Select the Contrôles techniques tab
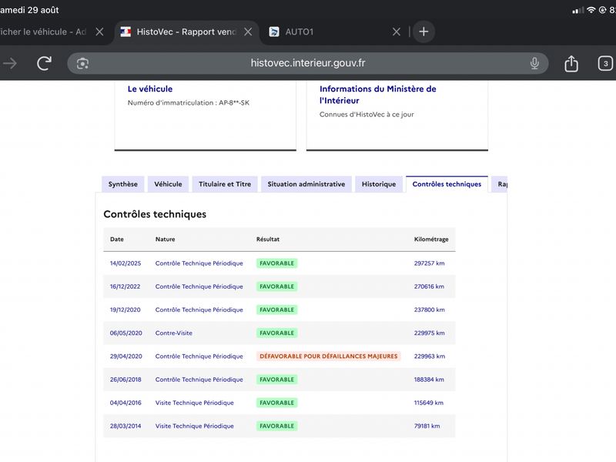 point(447,184)
